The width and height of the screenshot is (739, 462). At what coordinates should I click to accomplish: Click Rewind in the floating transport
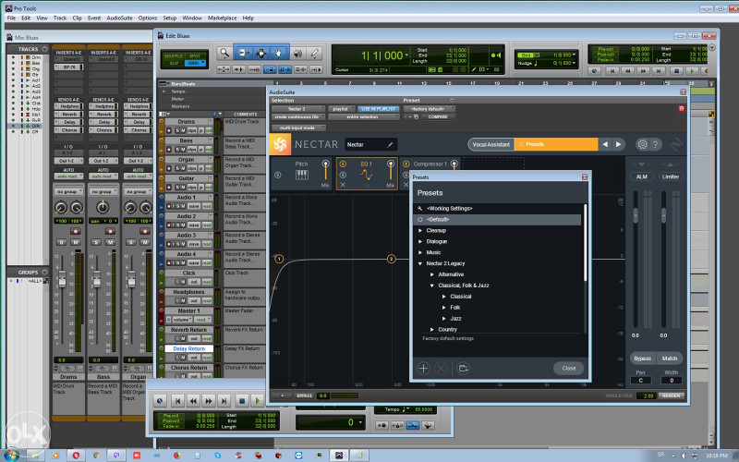(x=193, y=401)
